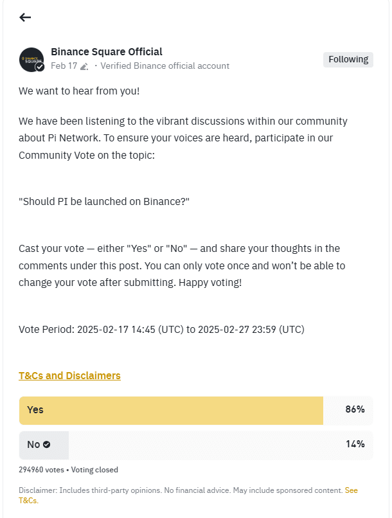Click the checkmark icon inside the No bar

click(x=46, y=445)
